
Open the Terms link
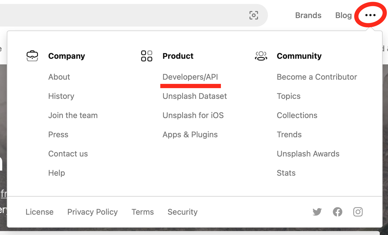pos(143,212)
